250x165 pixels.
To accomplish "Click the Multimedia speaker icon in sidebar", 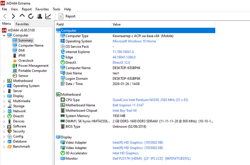I will coord(9,101).
